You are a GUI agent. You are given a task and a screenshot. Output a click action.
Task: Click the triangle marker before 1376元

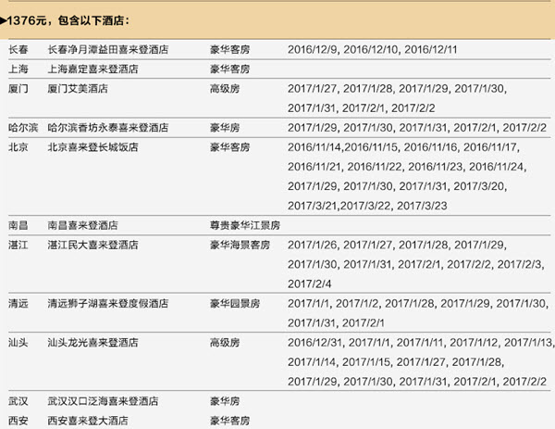pyautogui.click(x=3, y=20)
